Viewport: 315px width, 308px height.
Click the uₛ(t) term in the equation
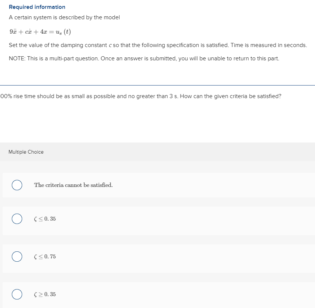pyautogui.click(x=63, y=32)
